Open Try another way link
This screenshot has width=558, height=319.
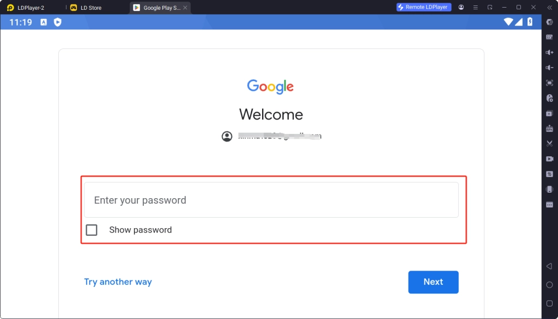pos(118,282)
